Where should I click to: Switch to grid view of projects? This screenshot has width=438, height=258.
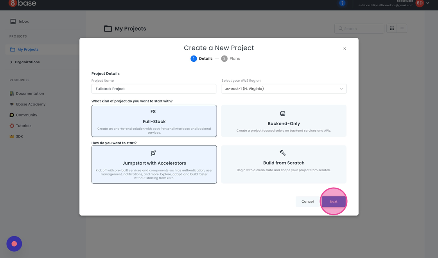(x=392, y=28)
